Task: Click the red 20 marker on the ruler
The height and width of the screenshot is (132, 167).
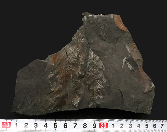Action: [x=103, y=125]
